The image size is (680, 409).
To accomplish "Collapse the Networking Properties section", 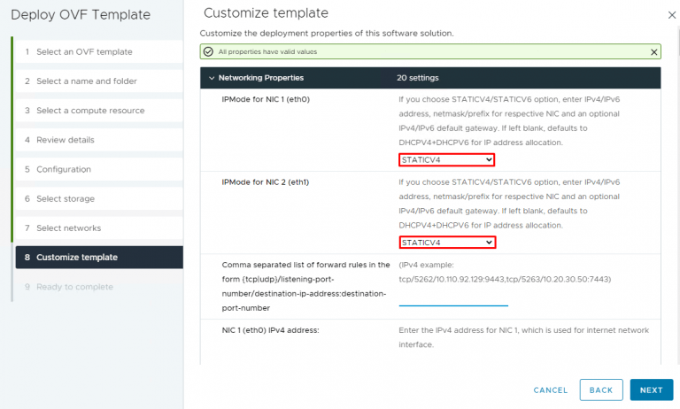I will tap(212, 78).
